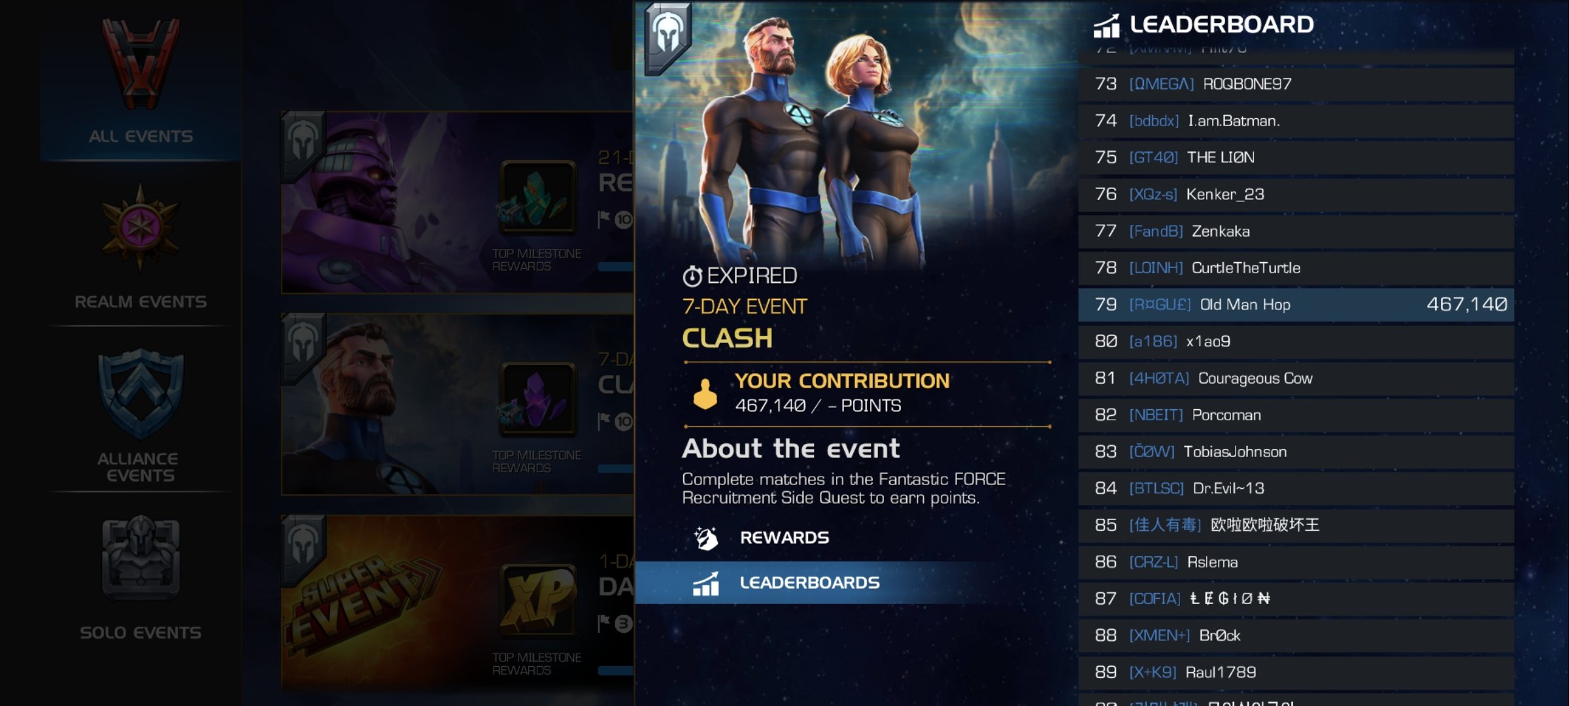The image size is (1569, 706).
Task: Open the purple Sentinel event card
Action: click(458, 202)
